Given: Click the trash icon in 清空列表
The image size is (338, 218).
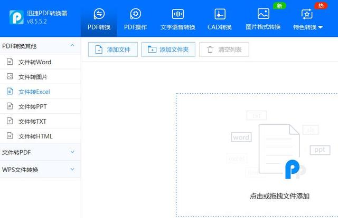Looking at the screenshot, I should point(210,49).
